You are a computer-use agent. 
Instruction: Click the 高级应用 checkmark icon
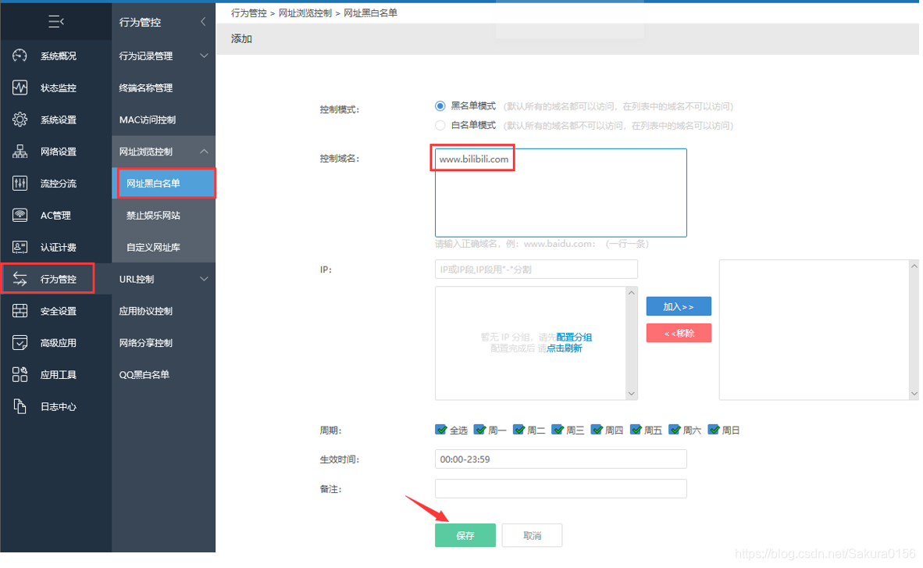(20, 342)
